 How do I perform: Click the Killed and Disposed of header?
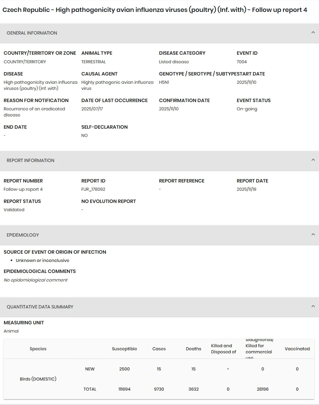224,349
